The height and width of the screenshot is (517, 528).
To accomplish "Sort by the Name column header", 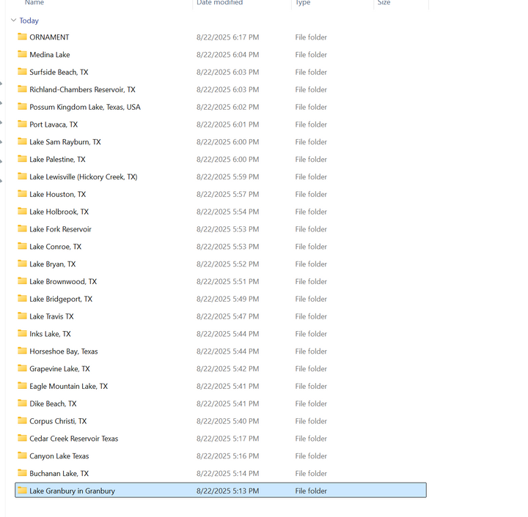I will click(x=34, y=3).
